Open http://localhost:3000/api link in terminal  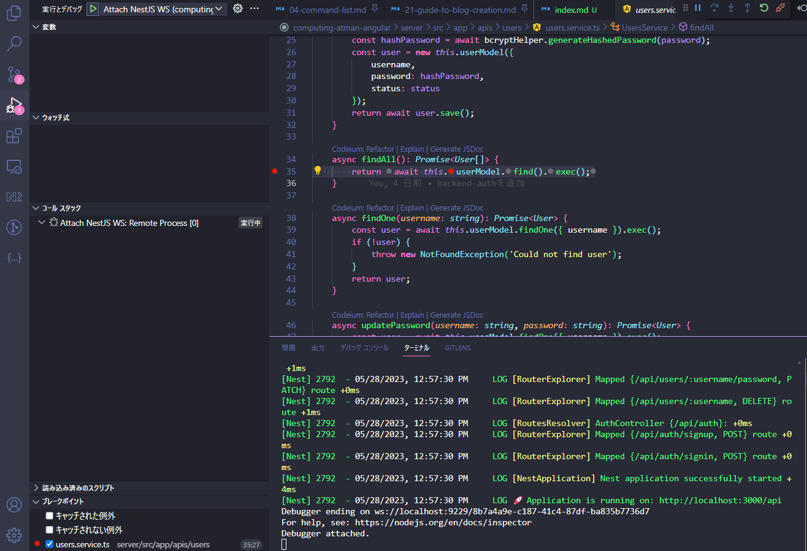721,500
